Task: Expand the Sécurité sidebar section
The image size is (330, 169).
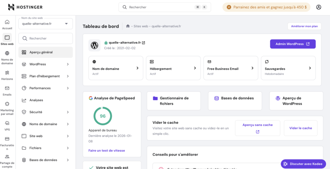Action: coord(68,112)
